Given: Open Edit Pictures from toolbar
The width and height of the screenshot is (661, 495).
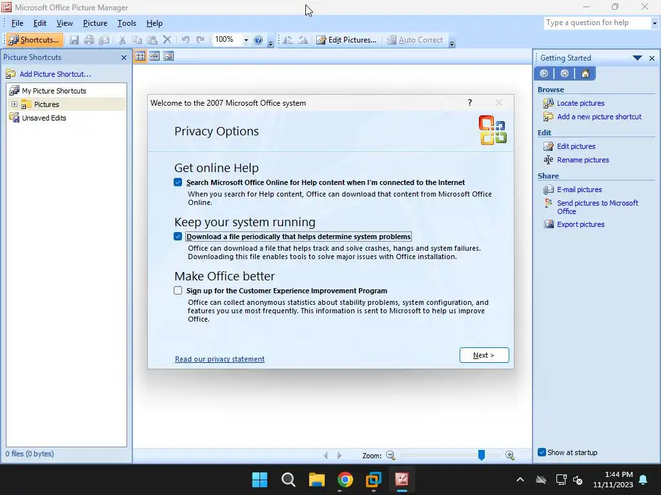Looking at the screenshot, I should (346, 40).
